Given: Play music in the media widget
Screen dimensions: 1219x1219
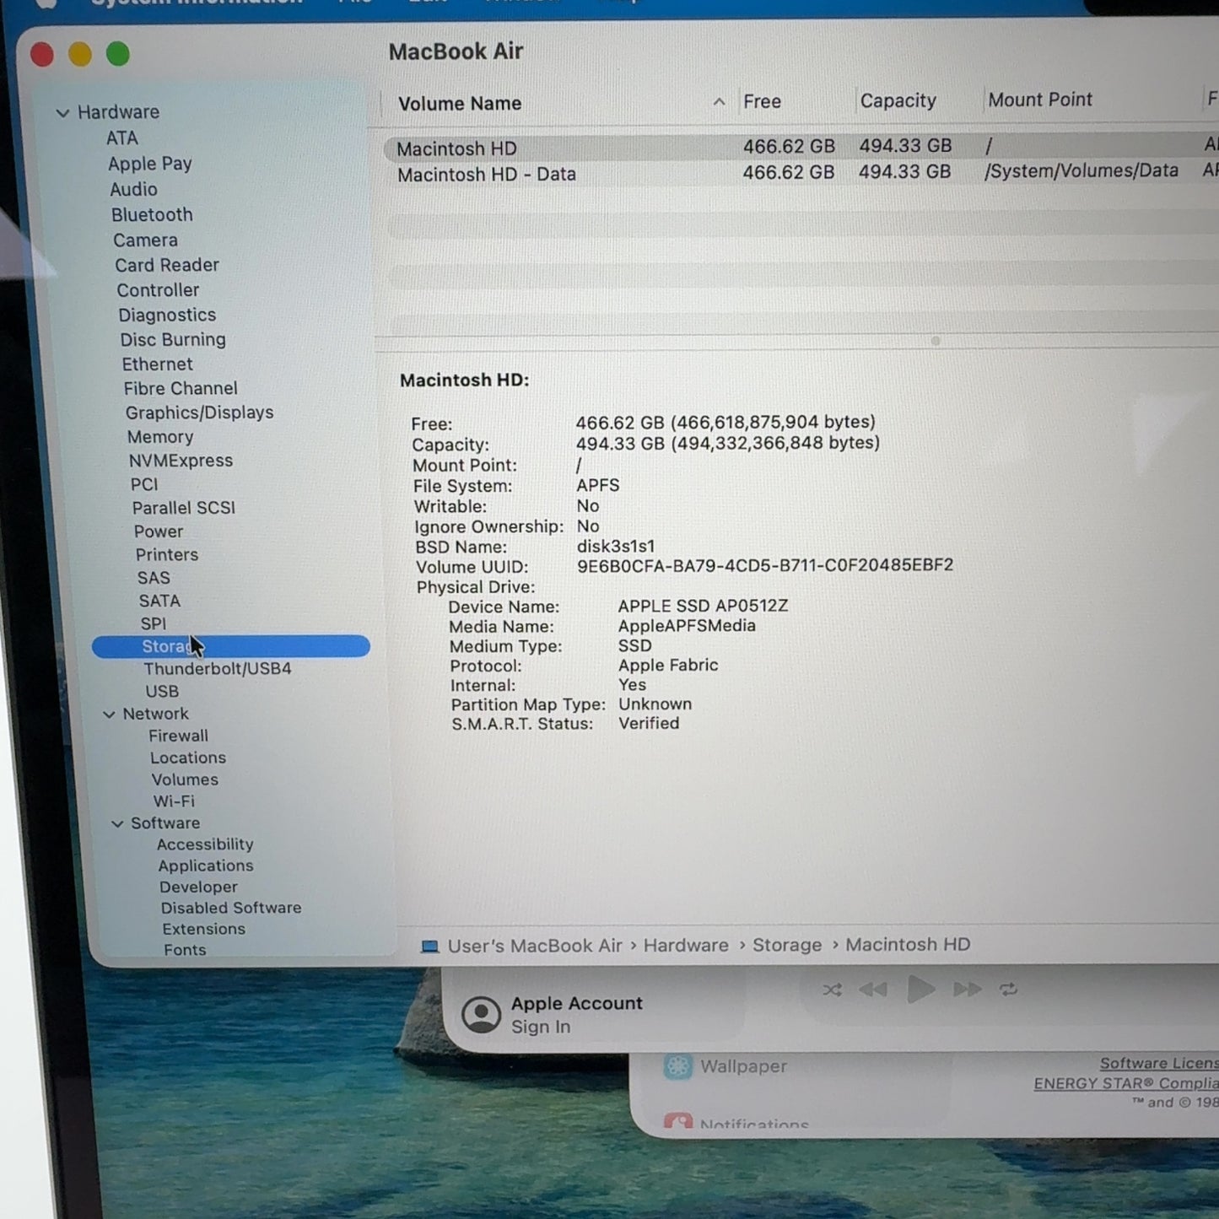Looking at the screenshot, I should tap(920, 989).
